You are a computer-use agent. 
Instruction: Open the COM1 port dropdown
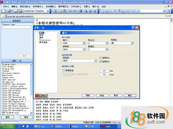[84, 43]
